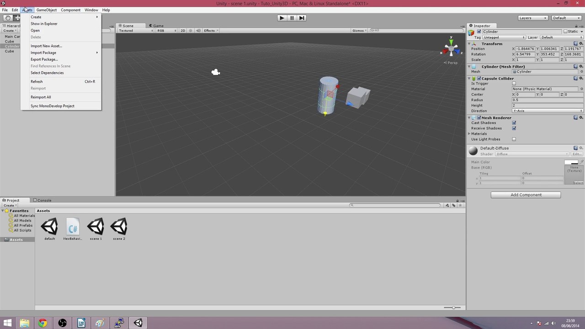Click the Select texture button

click(x=578, y=183)
